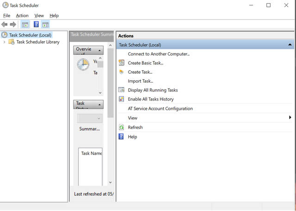Image resolution: width=296 pixels, height=211 pixels.
Task: Click the Enable All Tasks History icon
Action: pyautogui.click(x=121, y=99)
